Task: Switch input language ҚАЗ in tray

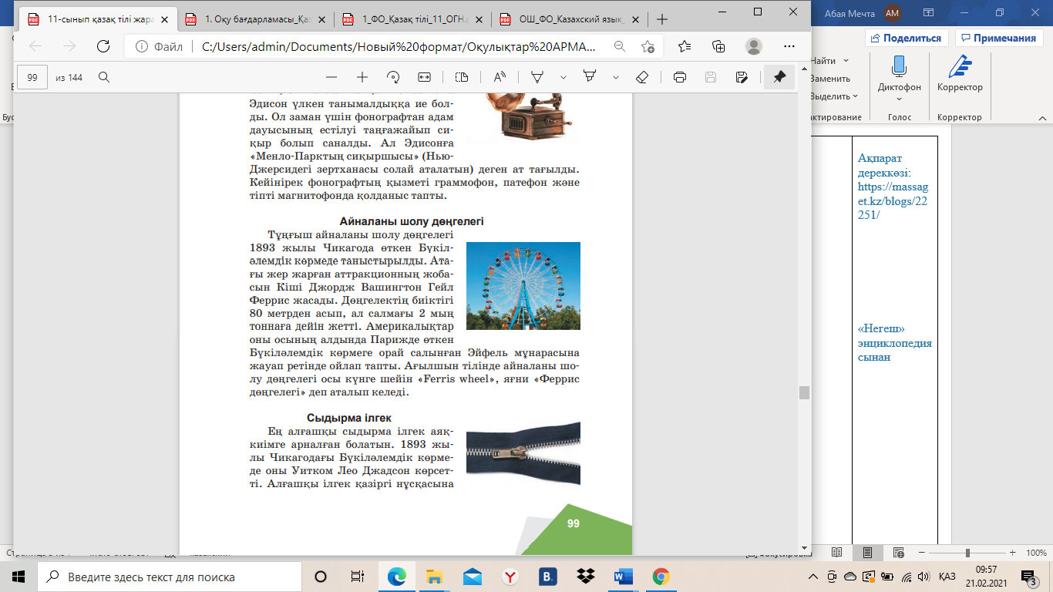Action: [947, 577]
